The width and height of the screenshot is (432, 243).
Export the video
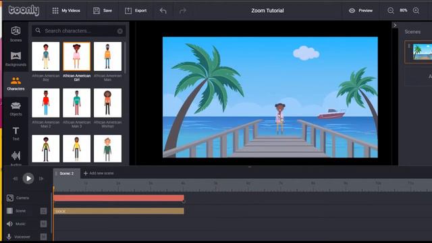136,11
